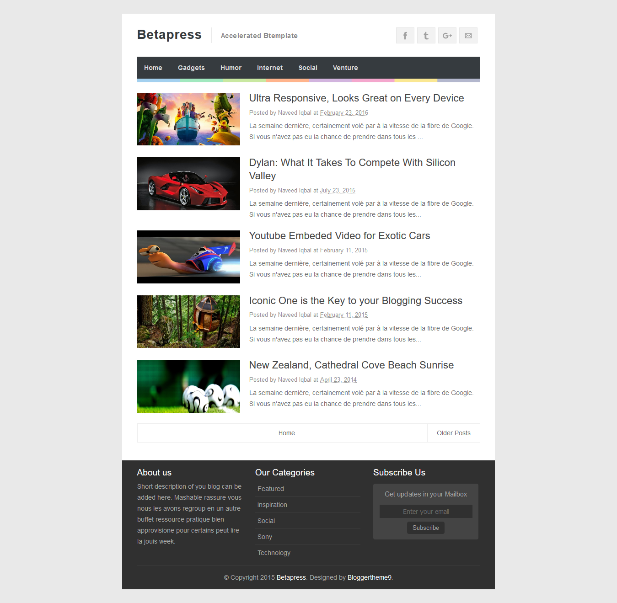617x603 pixels.
Task: Click the soccer balls thumbnail
Action: pos(188,386)
